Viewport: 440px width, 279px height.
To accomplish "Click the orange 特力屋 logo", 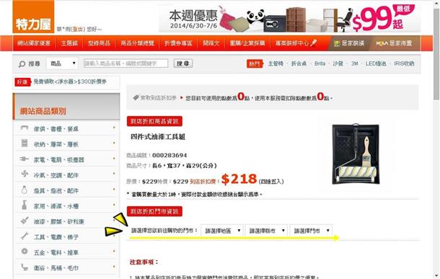I will tap(33, 17).
